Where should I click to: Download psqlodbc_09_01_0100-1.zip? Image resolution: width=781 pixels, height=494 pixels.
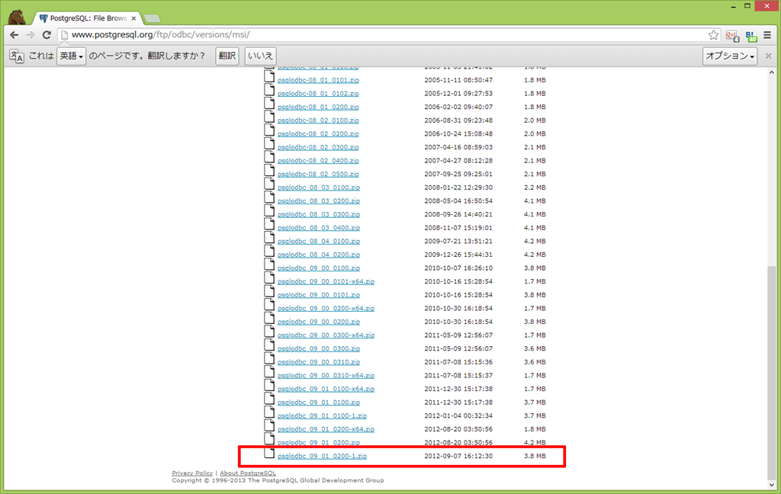click(323, 415)
